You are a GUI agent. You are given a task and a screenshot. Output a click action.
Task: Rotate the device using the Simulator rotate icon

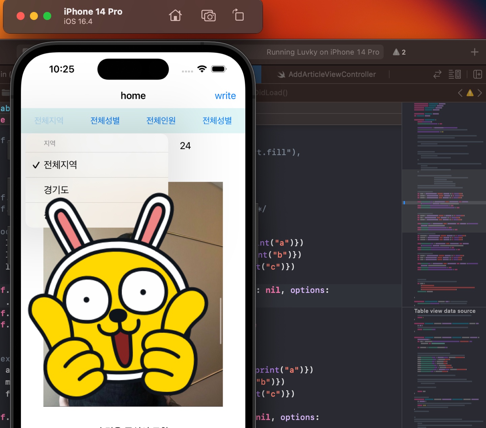[x=238, y=15]
